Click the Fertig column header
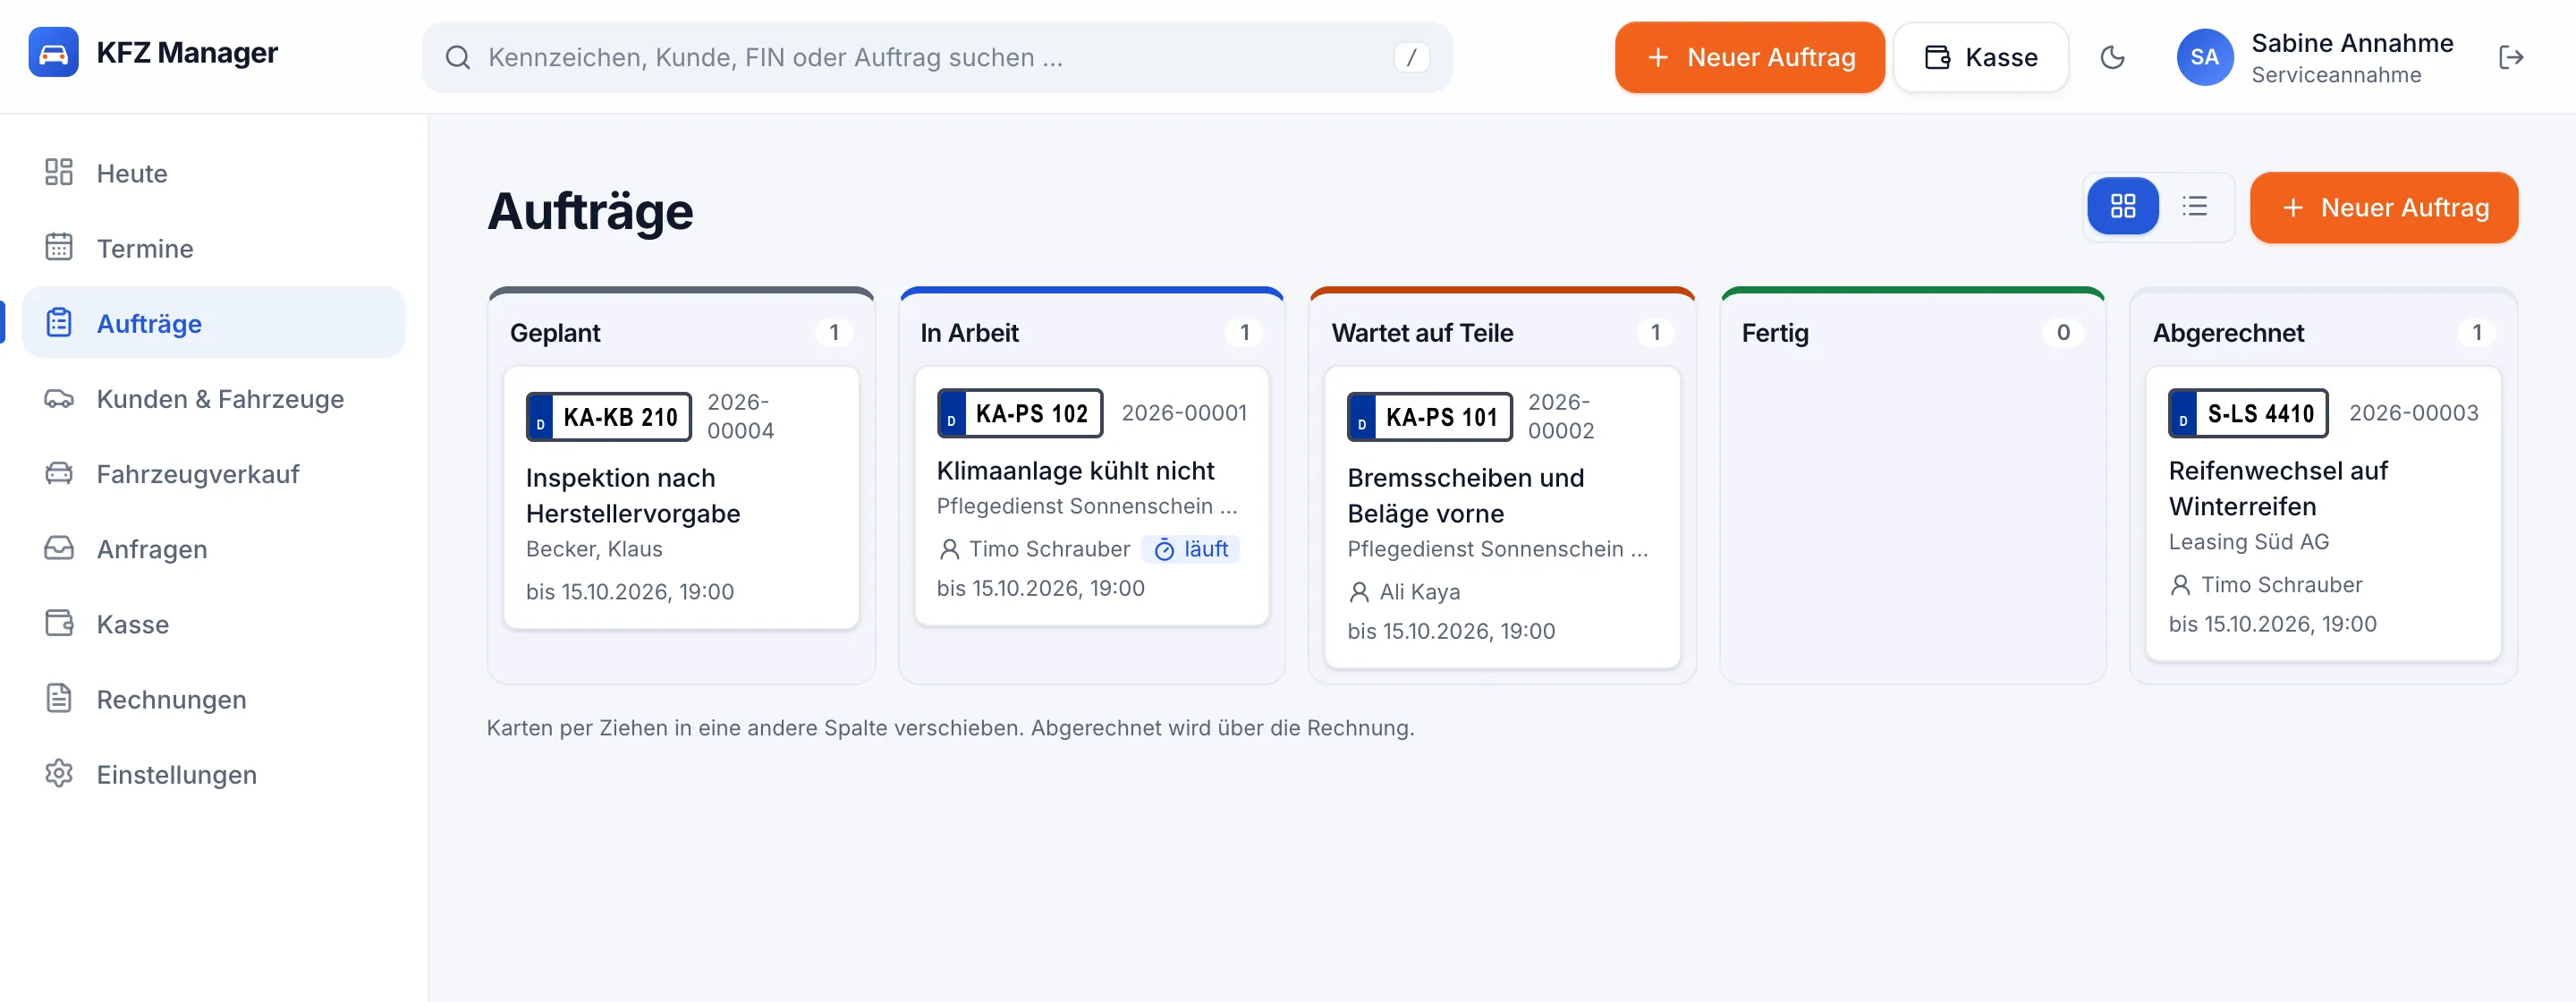This screenshot has height=1002, width=2576. tap(1774, 333)
